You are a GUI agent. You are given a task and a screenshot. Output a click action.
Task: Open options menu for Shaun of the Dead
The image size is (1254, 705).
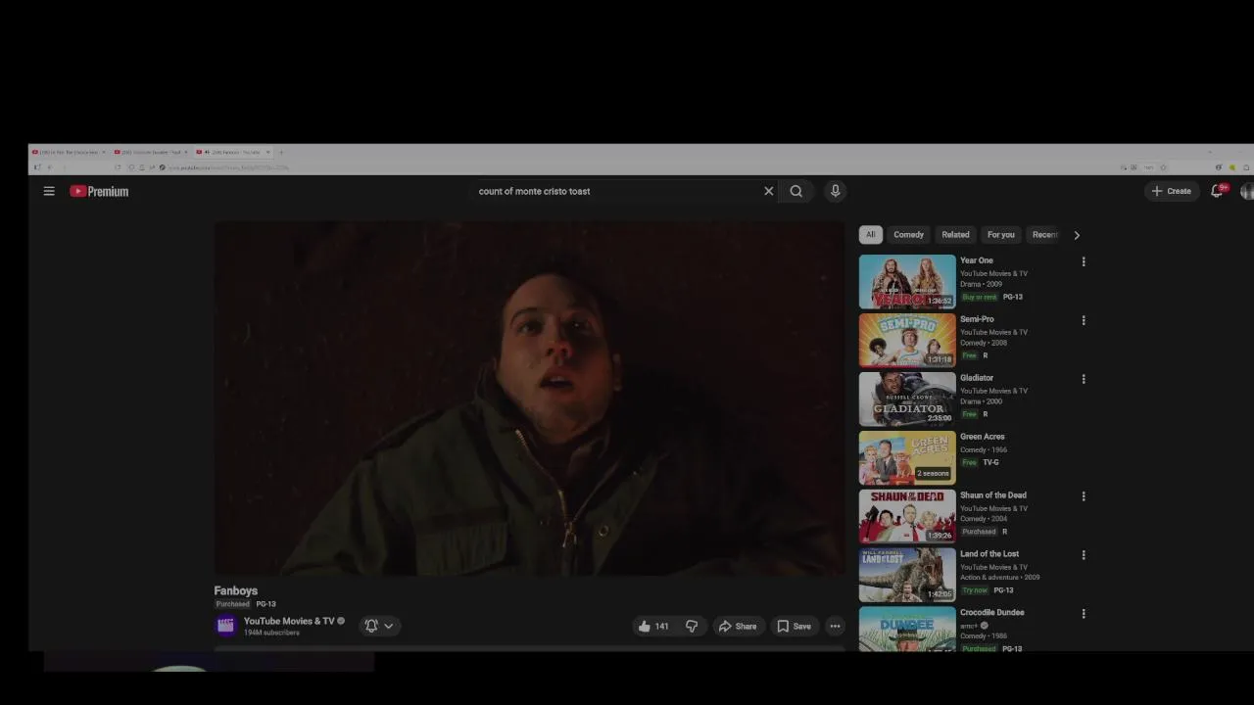[x=1084, y=496]
